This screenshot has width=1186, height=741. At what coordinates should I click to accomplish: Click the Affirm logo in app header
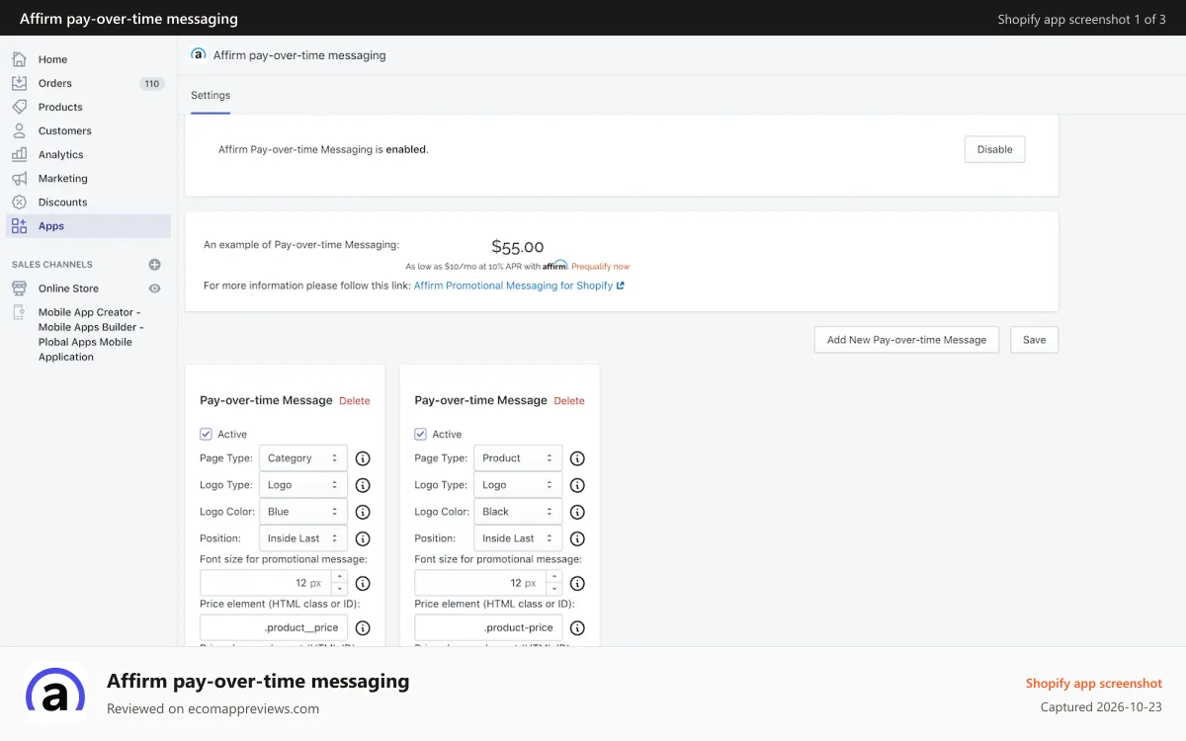point(199,54)
